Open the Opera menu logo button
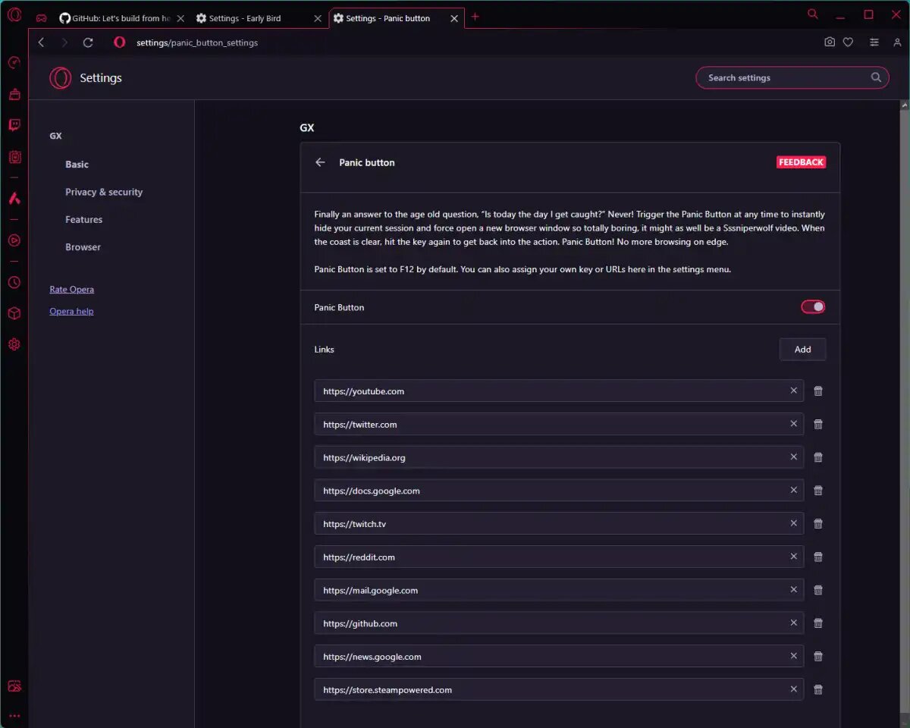This screenshot has width=910, height=728. [14, 15]
